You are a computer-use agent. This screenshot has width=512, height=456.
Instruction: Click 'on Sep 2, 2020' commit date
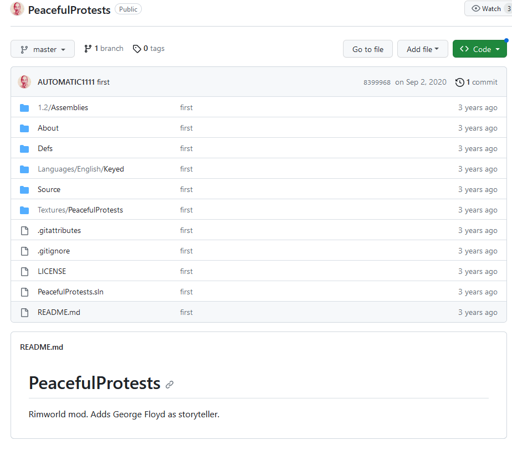[x=421, y=82]
